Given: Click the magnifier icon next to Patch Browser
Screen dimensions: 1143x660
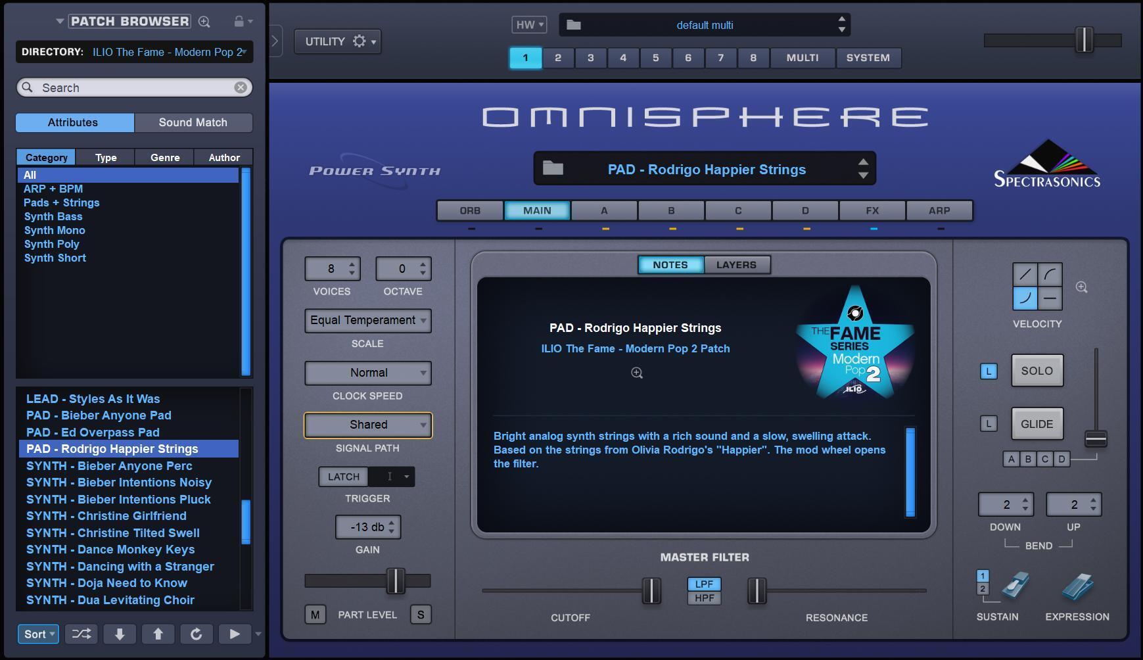Looking at the screenshot, I should coord(203,21).
